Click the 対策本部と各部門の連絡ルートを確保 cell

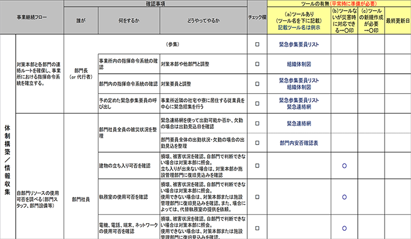click(x=39, y=74)
